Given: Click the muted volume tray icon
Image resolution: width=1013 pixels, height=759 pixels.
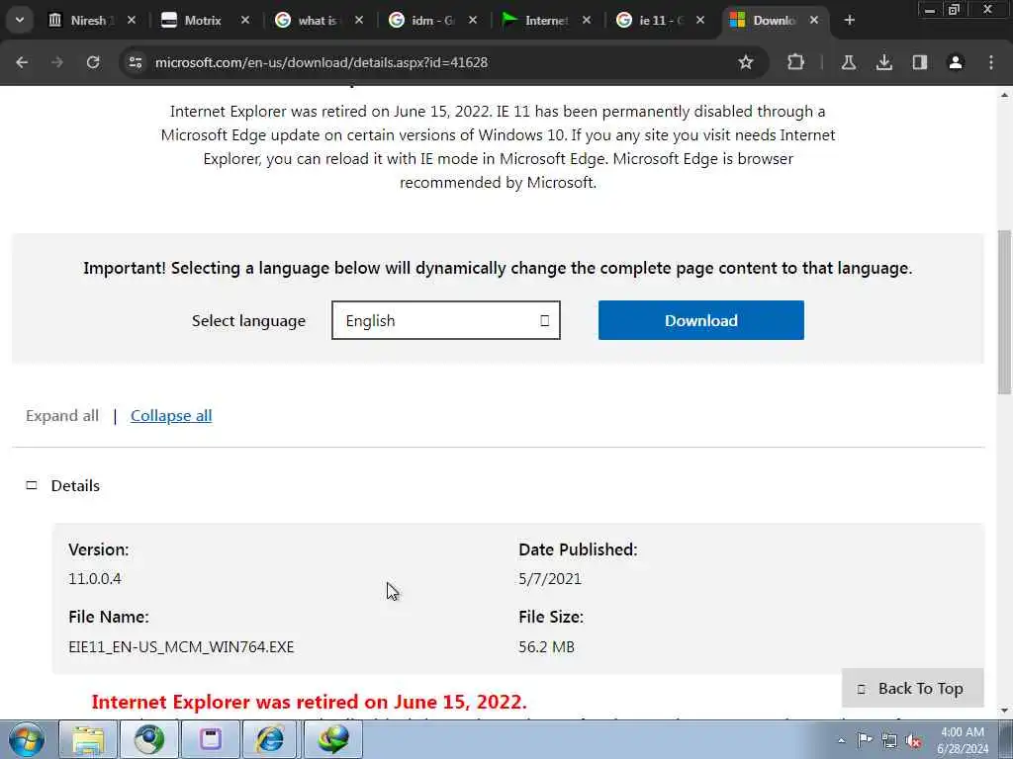Looking at the screenshot, I should [913, 741].
